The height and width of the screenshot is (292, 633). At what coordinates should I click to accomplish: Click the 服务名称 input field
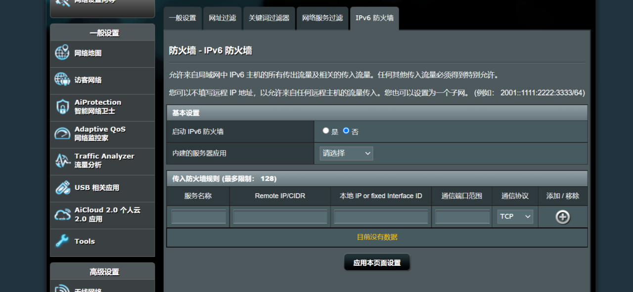tap(198, 217)
